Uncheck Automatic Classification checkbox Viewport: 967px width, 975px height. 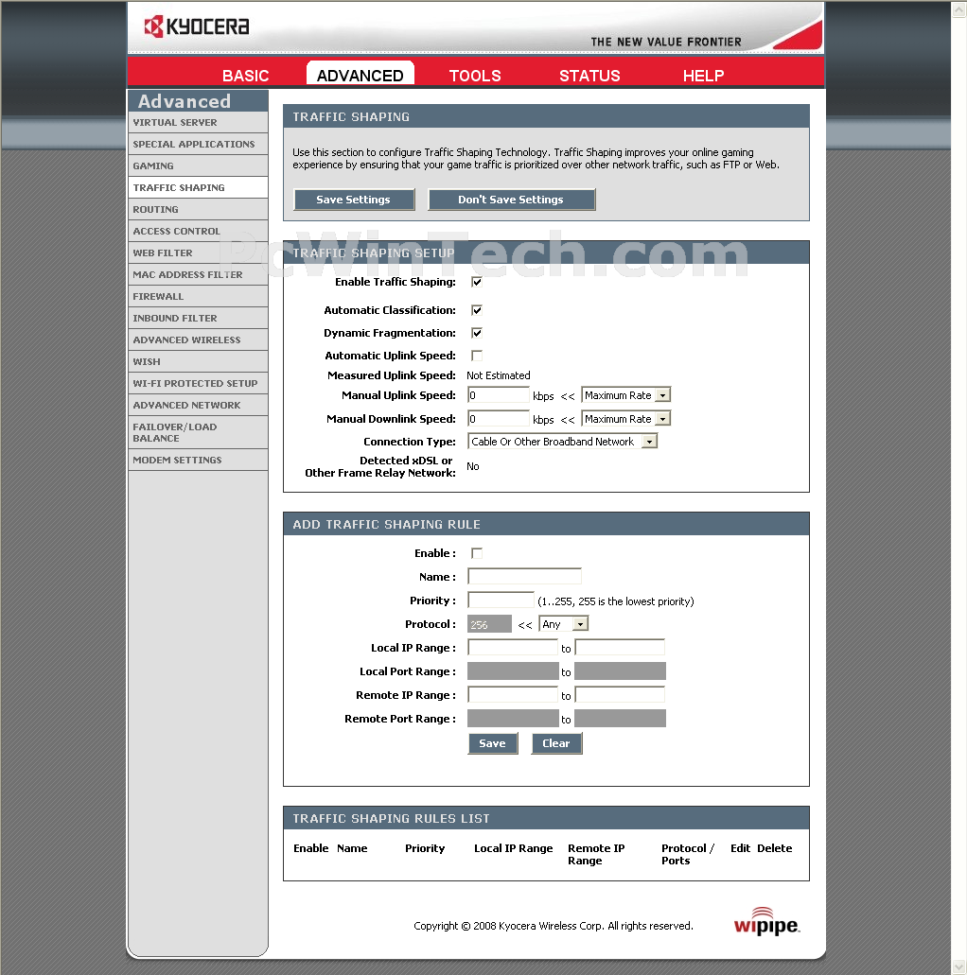click(477, 310)
